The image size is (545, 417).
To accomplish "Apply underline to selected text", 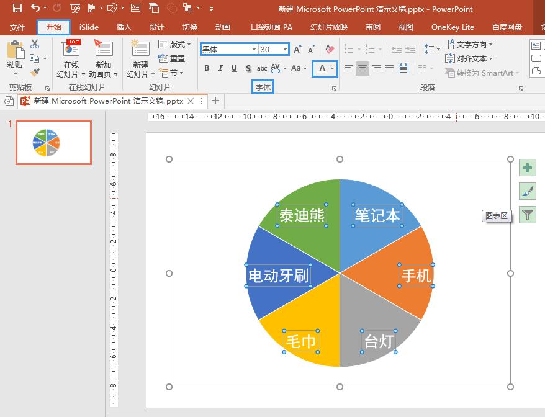I will [234, 68].
